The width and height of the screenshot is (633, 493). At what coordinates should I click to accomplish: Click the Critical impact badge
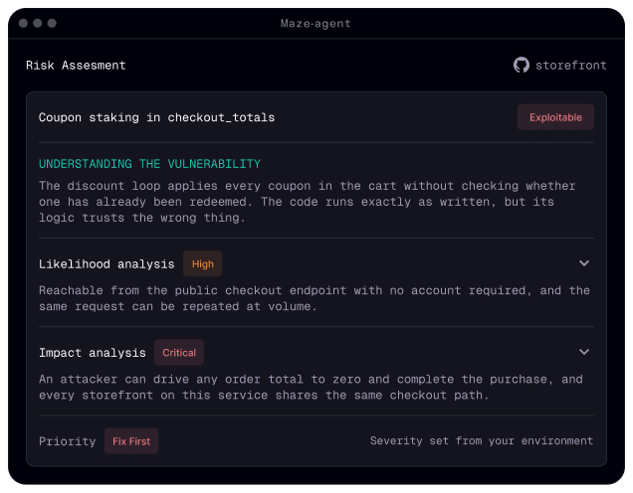179,352
